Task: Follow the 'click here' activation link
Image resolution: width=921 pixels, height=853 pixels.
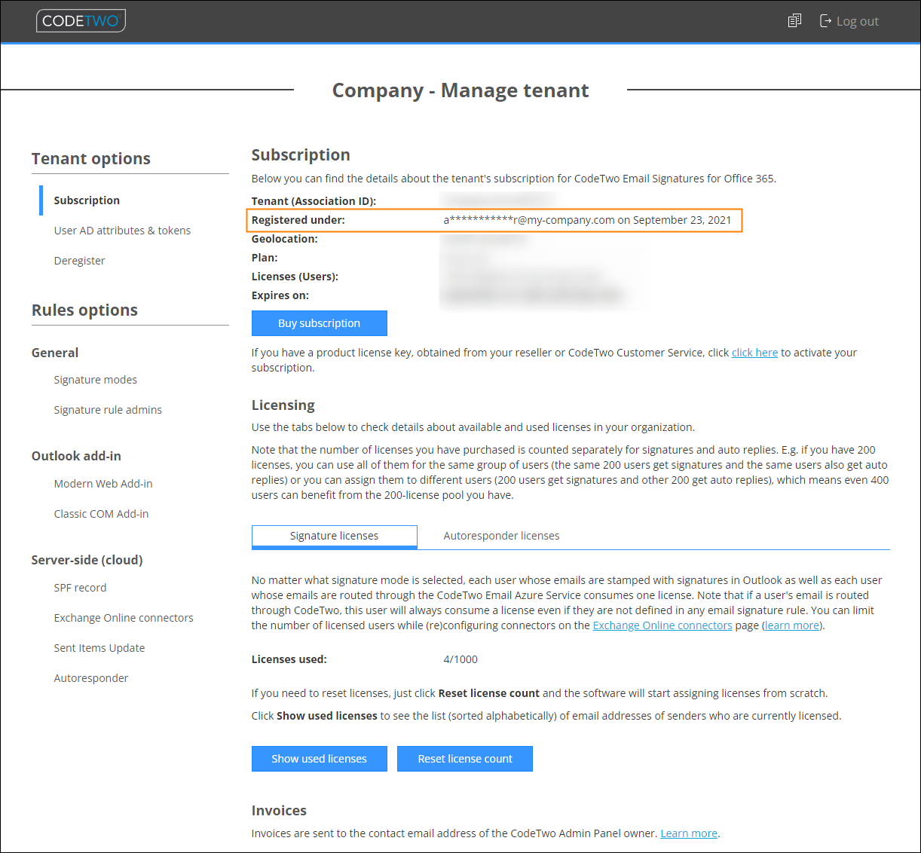Action: (x=754, y=353)
